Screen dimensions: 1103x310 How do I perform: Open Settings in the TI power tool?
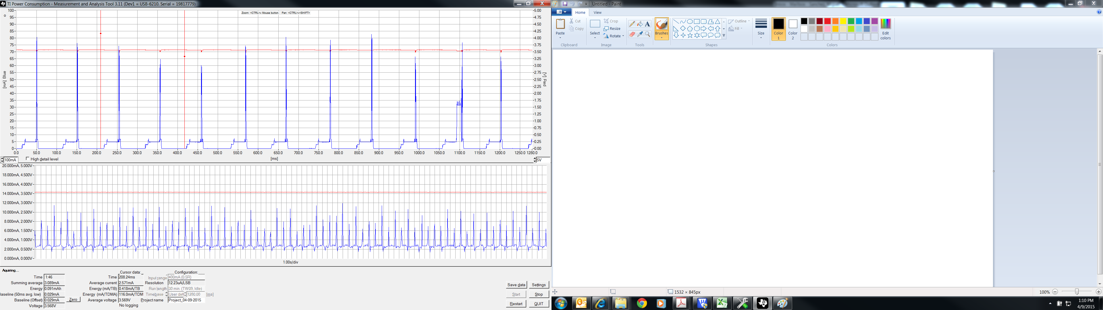click(x=539, y=285)
